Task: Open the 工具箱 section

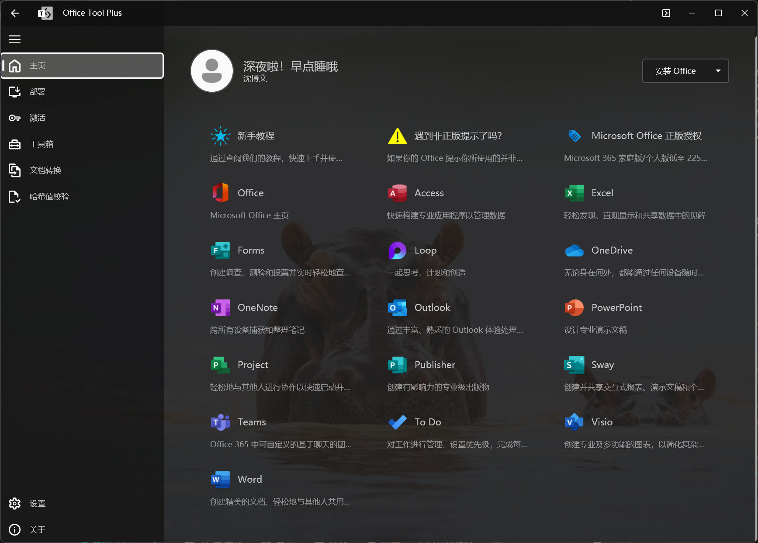Action: pyautogui.click(x=82, y=144)
